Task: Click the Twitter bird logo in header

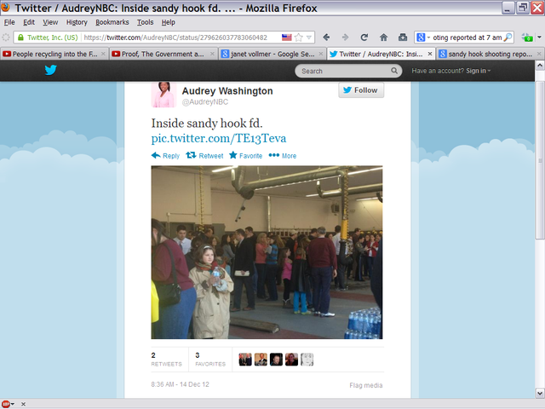Action: [51, 70]
